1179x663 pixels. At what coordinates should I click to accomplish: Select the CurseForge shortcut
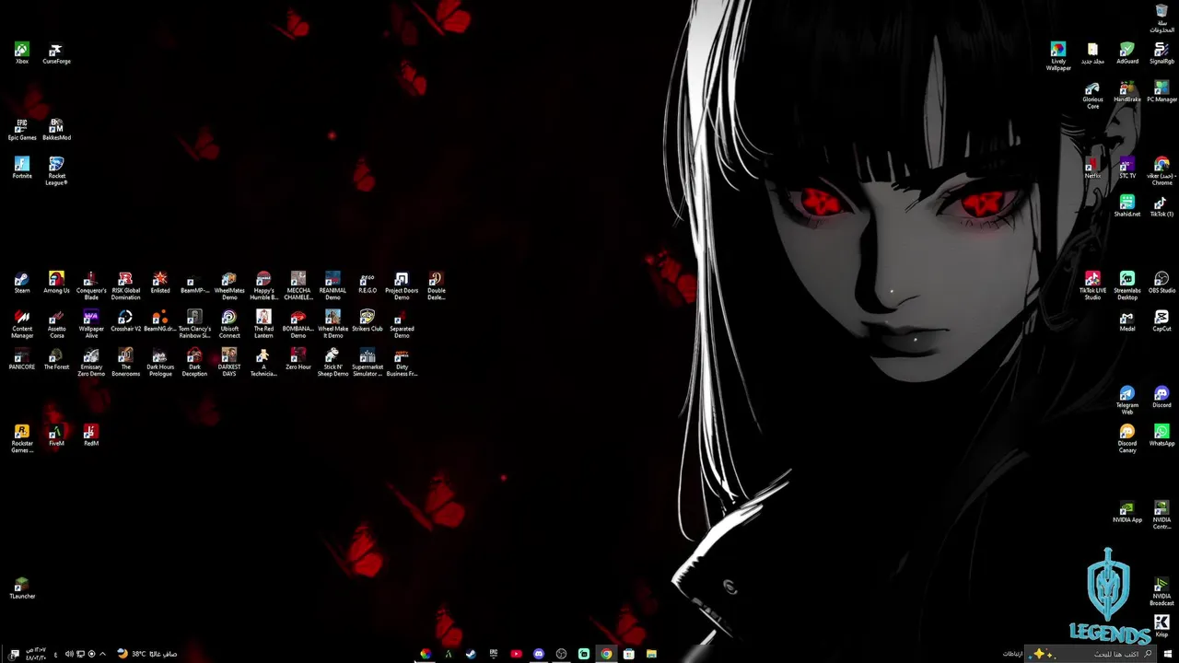pyautogui.click(x=56, y=54)
